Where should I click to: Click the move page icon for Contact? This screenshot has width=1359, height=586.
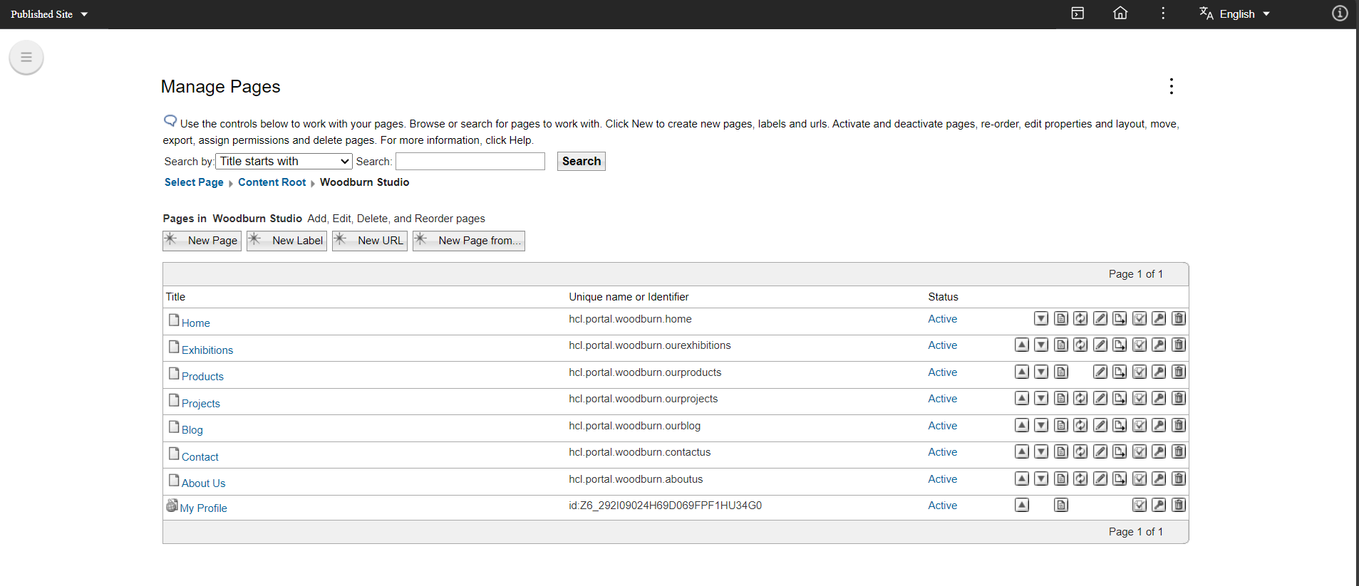coord(1120,452)
